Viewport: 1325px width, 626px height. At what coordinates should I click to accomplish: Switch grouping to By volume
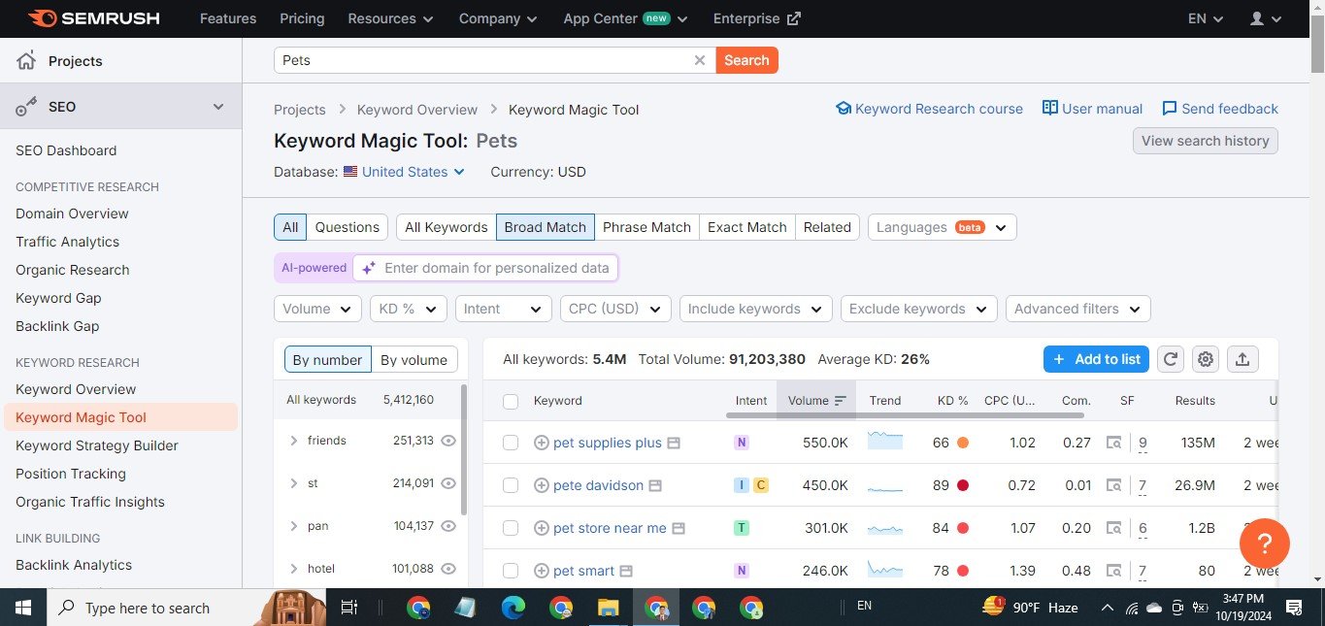[x=414, y=359]
